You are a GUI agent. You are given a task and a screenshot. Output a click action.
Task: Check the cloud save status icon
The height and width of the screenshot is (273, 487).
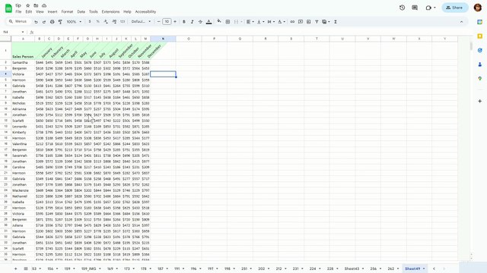point(44,5)
